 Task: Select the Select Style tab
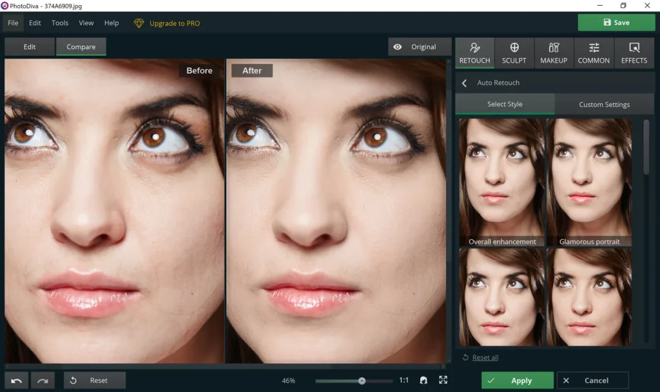505,104
